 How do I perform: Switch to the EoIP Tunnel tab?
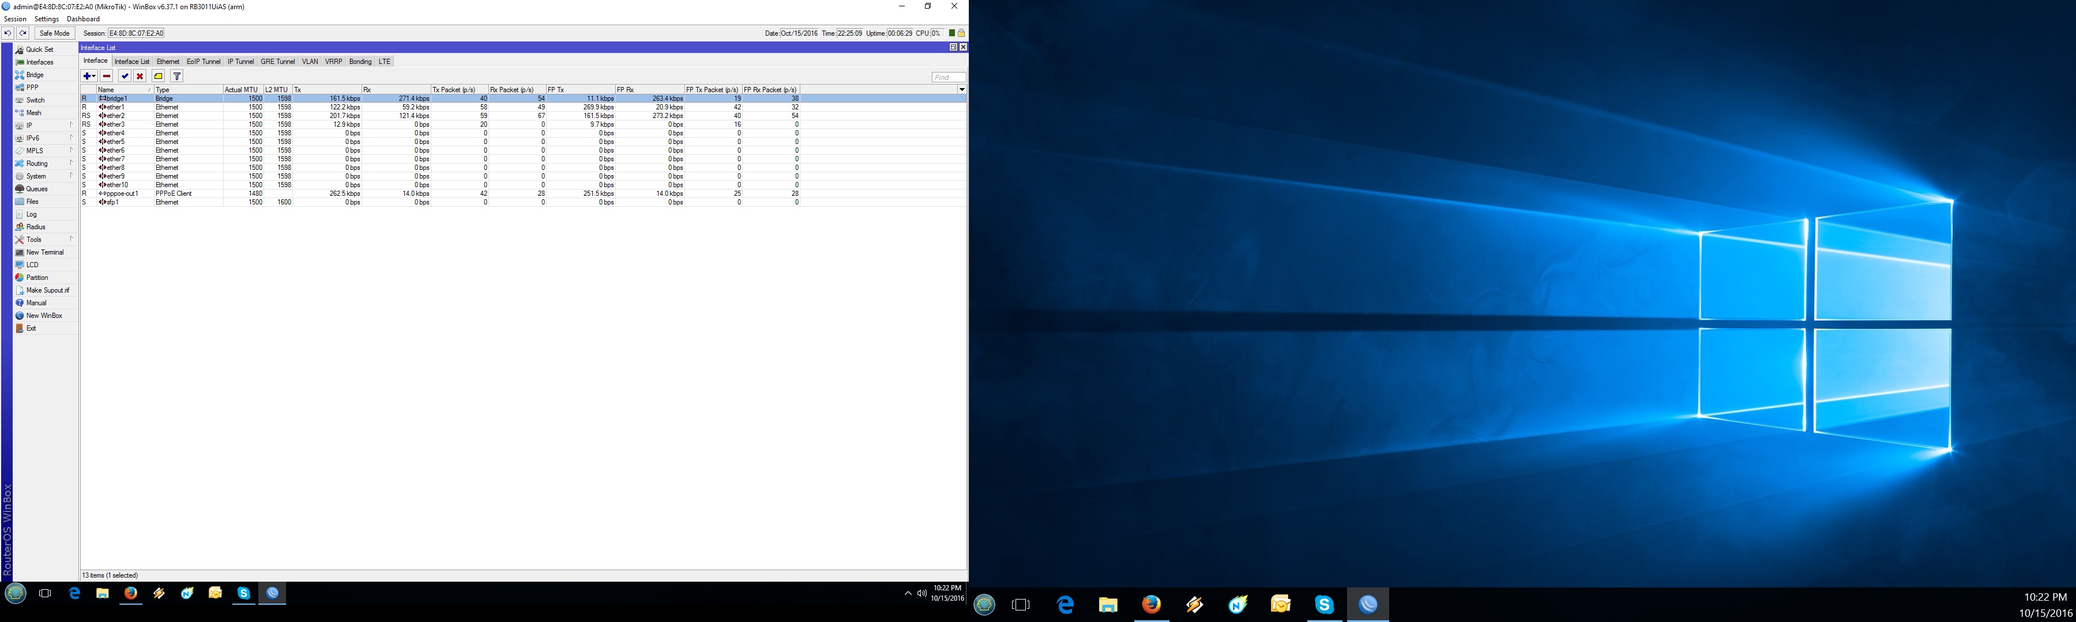click(203, 62)
